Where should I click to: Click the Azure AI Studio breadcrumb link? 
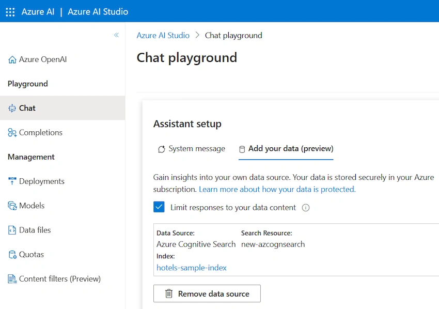[x=163, y=36]
